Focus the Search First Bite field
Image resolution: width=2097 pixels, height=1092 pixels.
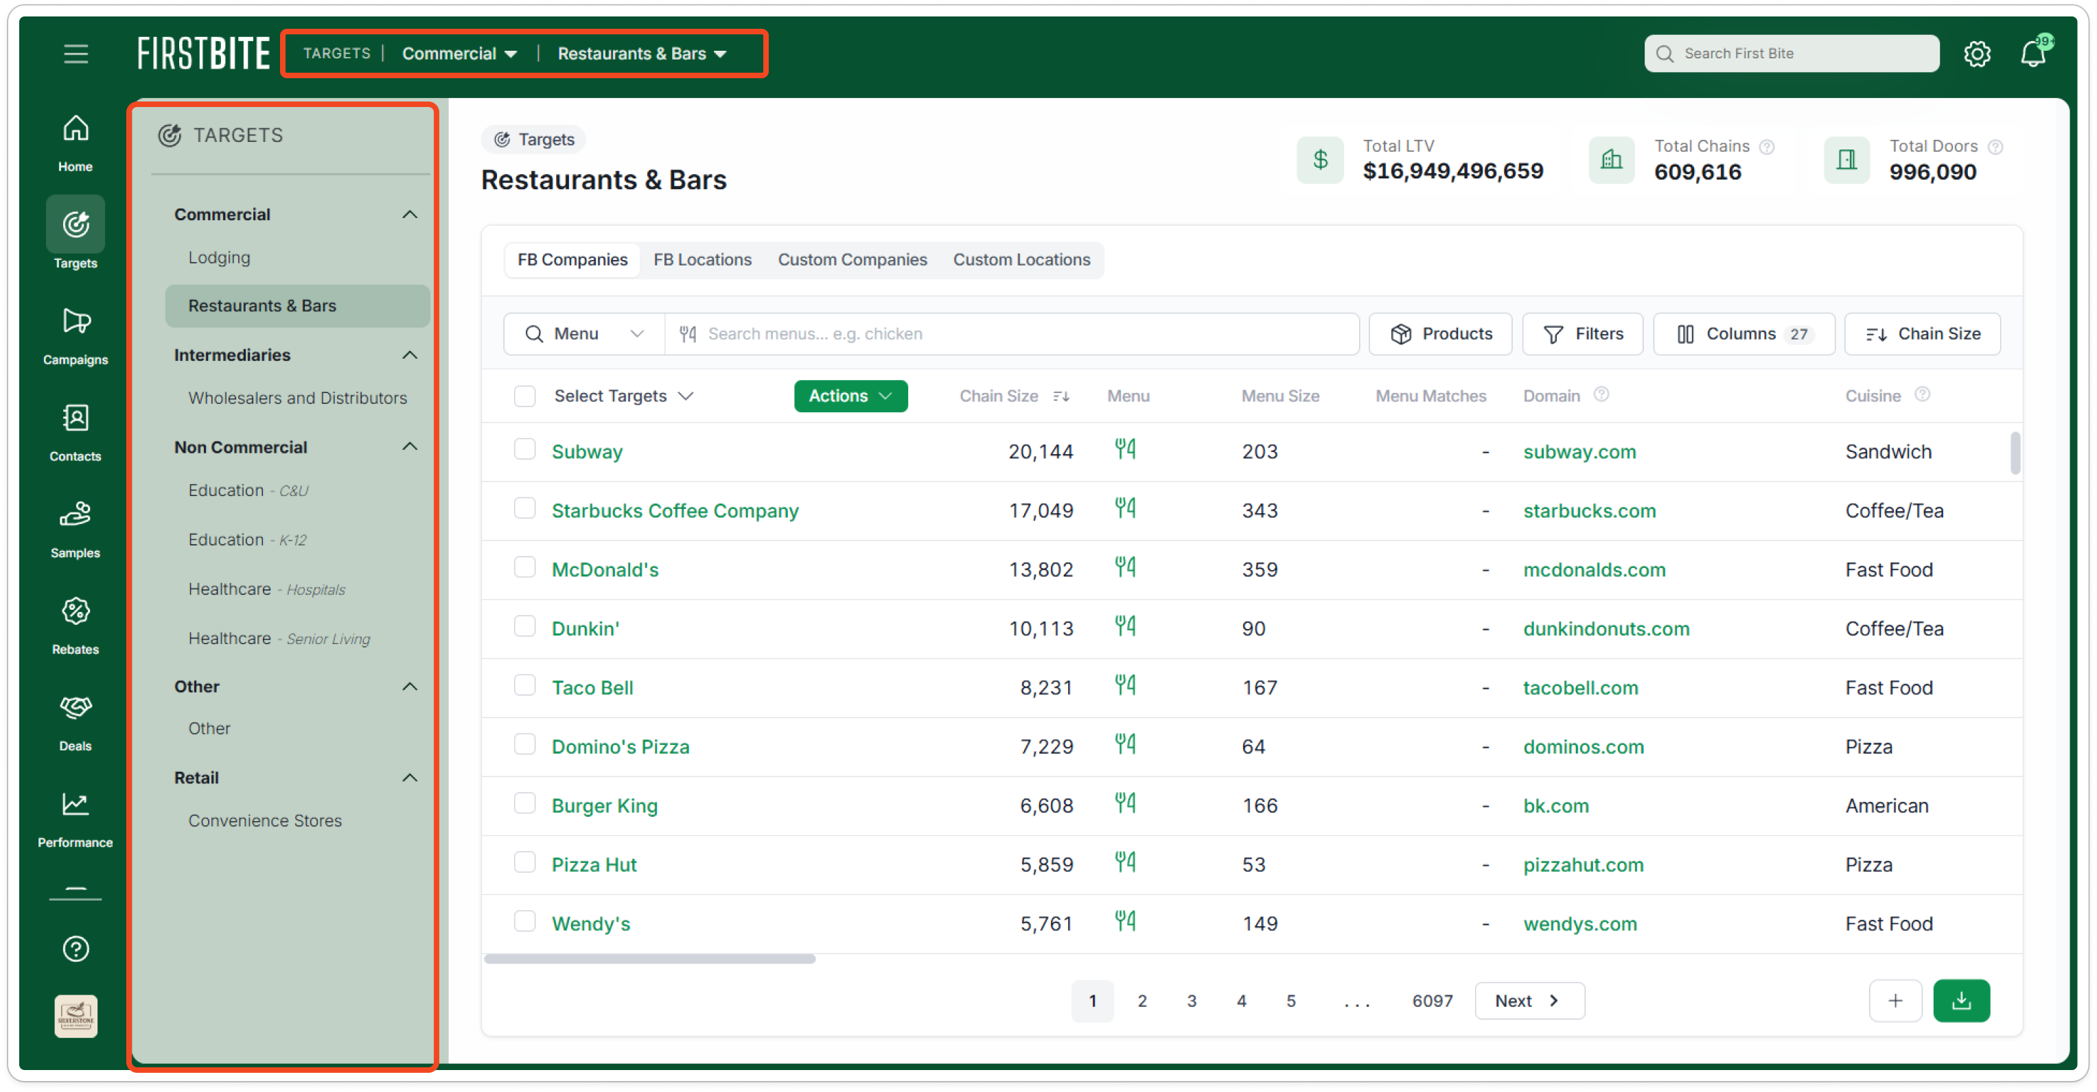point(1791,54)
